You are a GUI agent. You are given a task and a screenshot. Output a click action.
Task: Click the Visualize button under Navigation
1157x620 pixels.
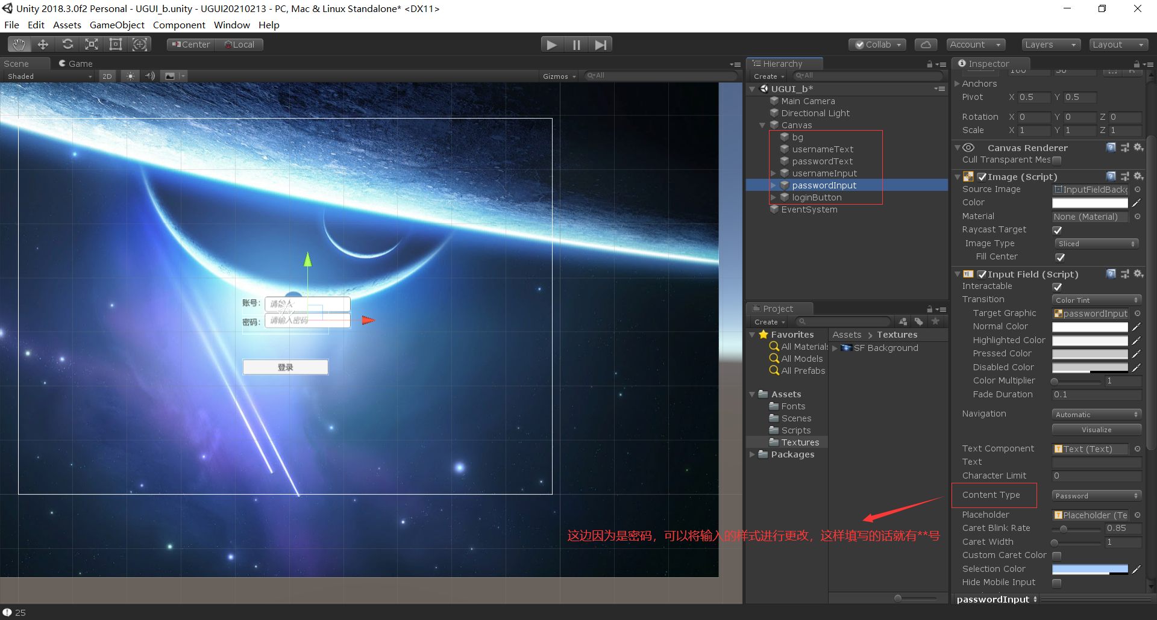point(1096,429)
